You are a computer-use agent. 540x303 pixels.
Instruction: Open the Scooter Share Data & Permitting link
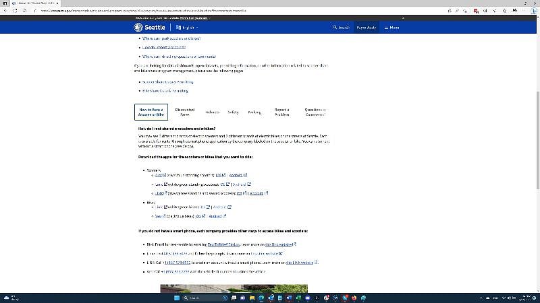click(x=167, y=82)
